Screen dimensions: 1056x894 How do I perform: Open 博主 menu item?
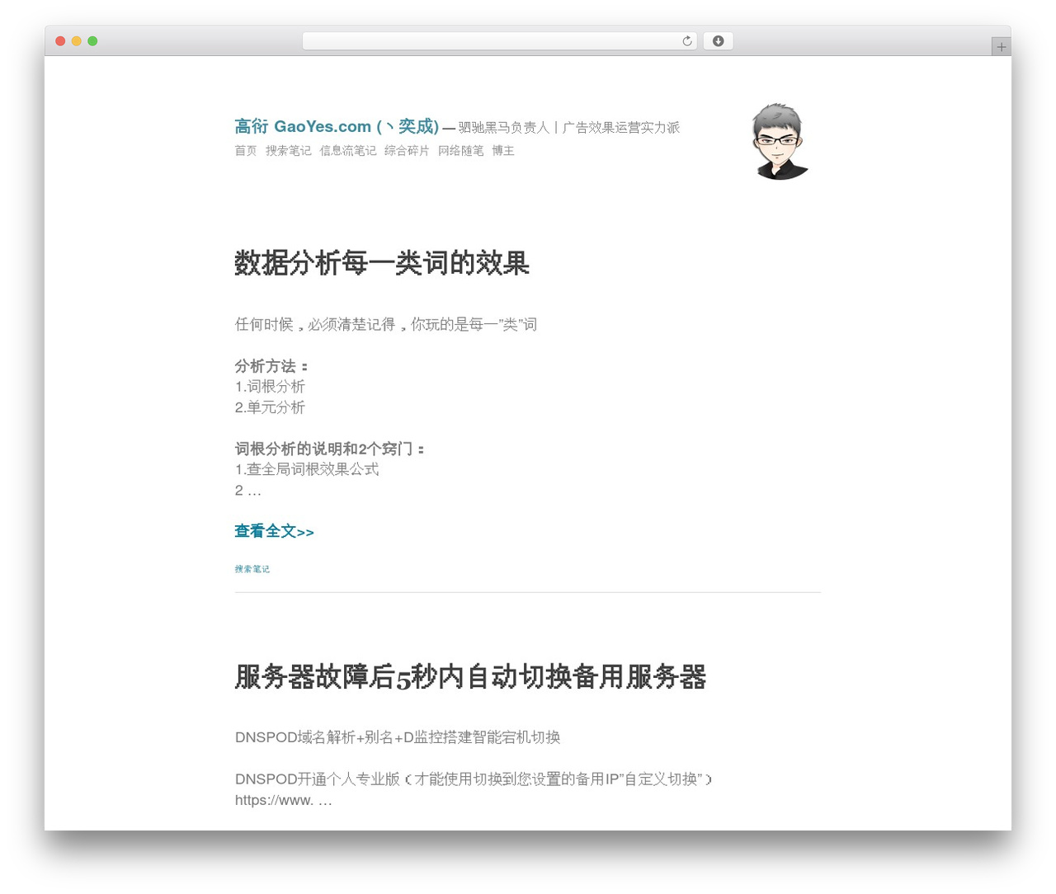(x=503, y=151)
